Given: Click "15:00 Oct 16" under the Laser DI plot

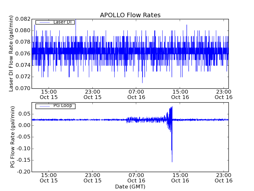Looking at the screenshot, I should pos(180,95).
